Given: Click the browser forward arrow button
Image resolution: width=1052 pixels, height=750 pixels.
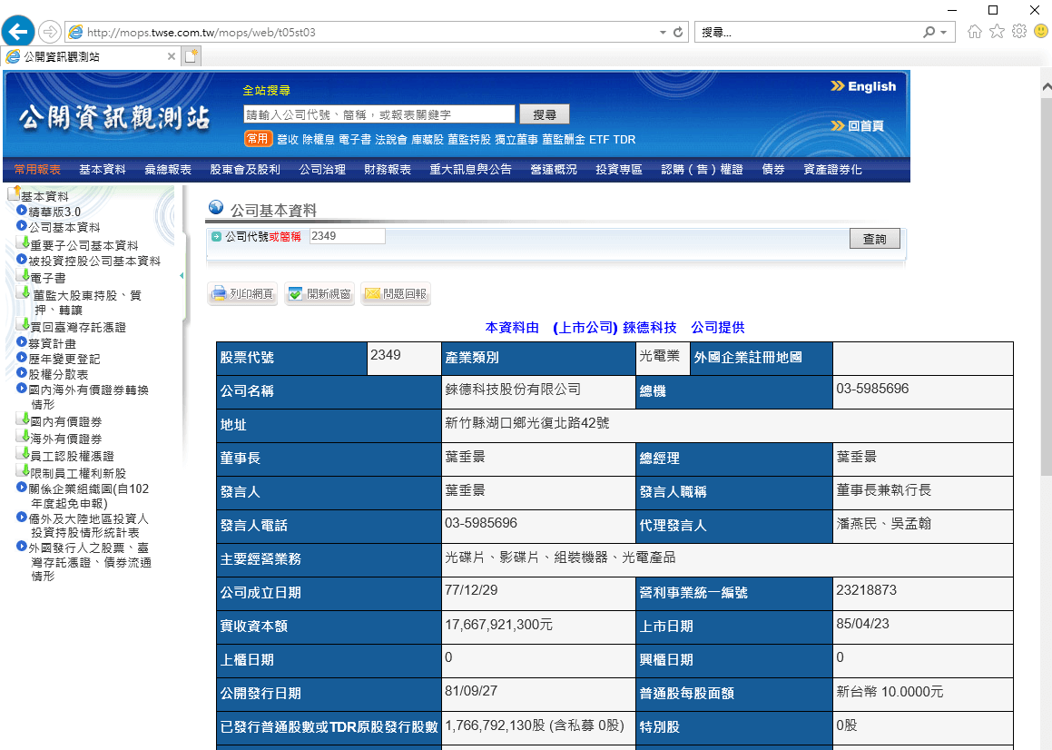Looking at the screenshot, I should [x=50, y=32].
